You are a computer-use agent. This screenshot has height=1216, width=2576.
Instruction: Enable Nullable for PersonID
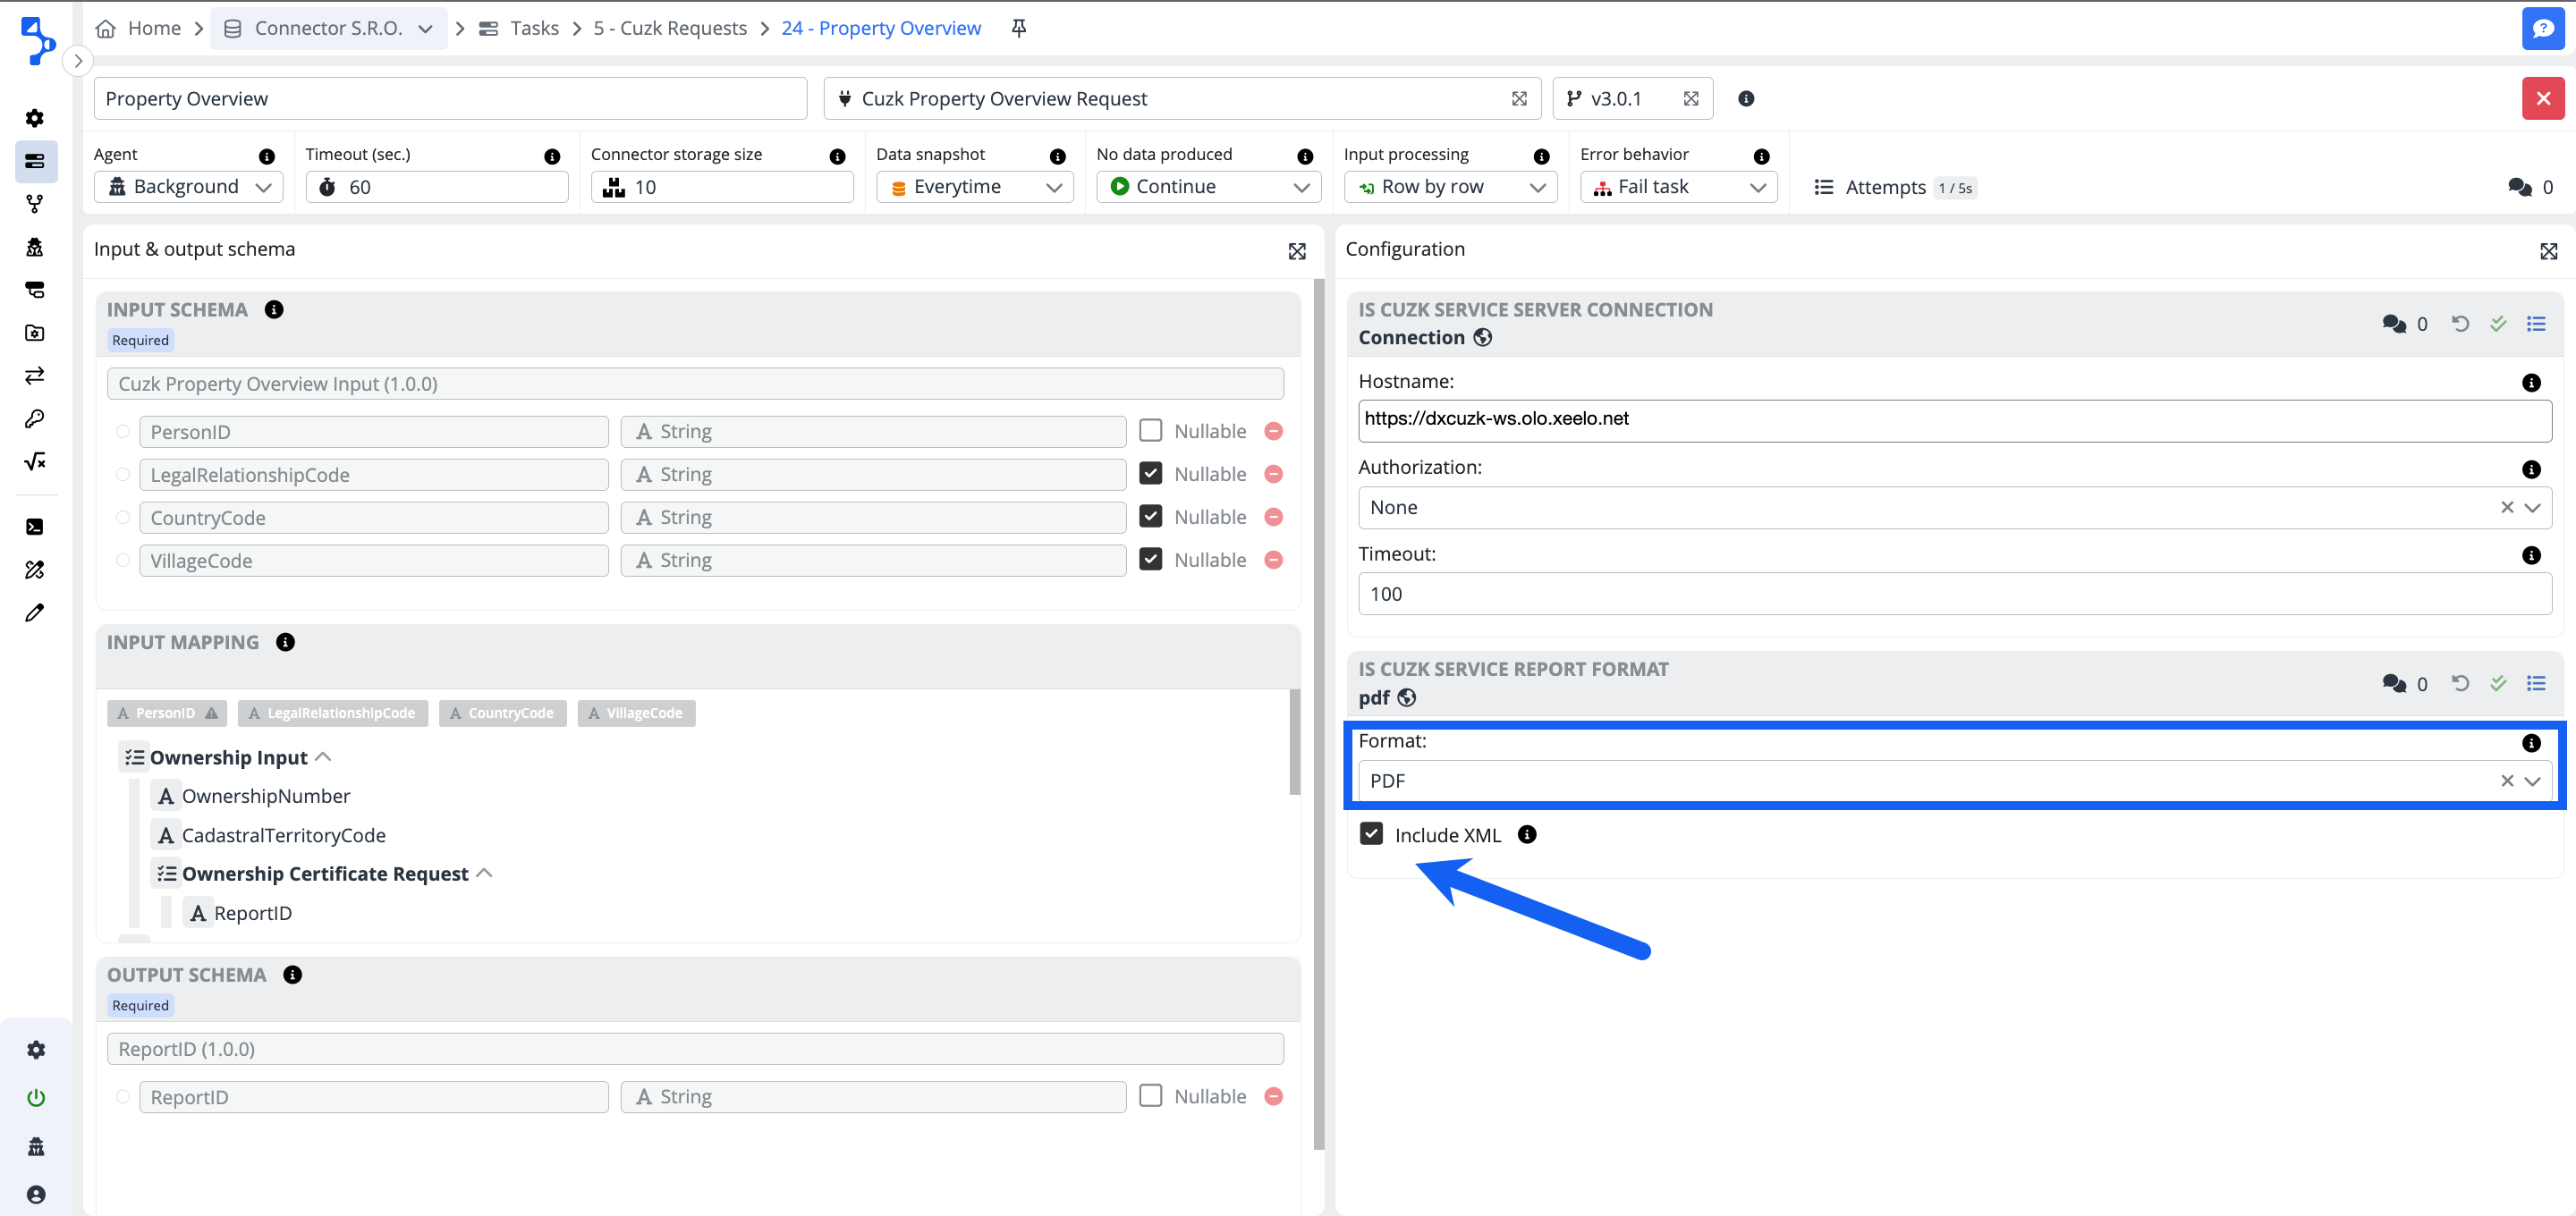pos(1151,431)
